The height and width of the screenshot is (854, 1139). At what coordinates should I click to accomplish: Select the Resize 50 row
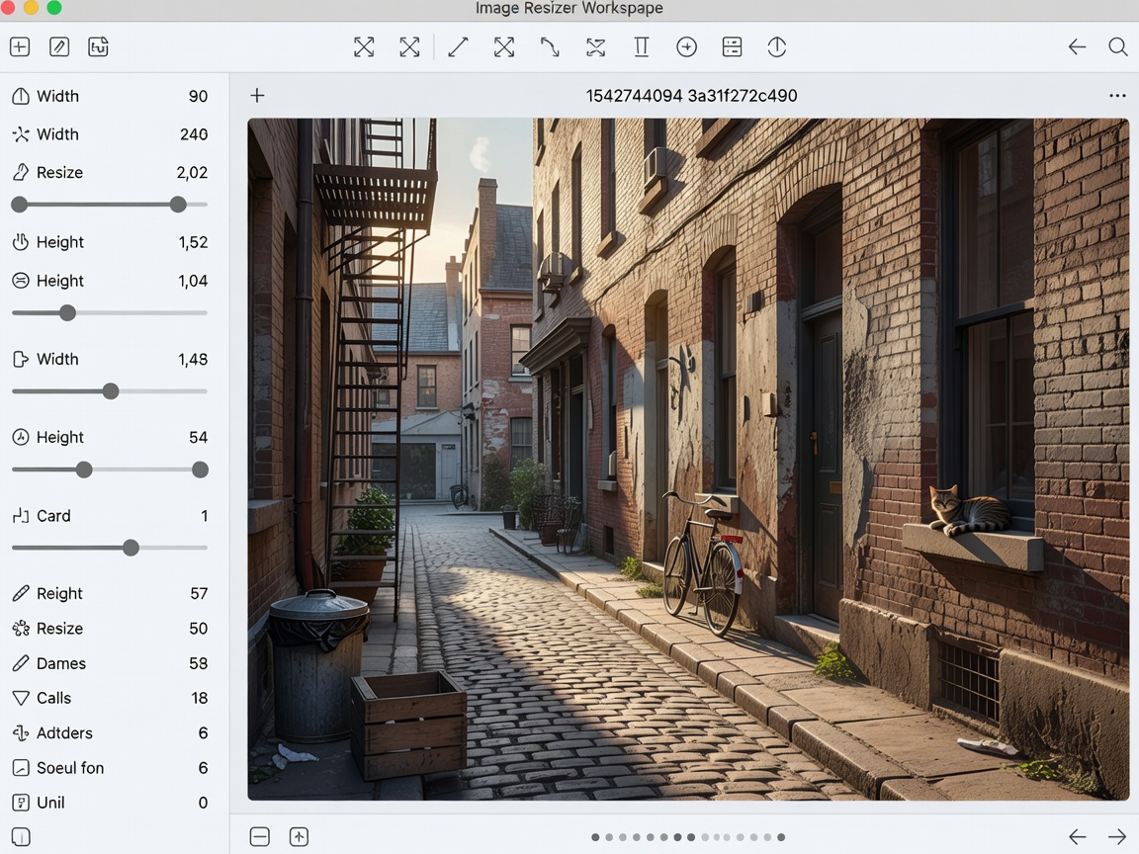(x=110, y=629)
